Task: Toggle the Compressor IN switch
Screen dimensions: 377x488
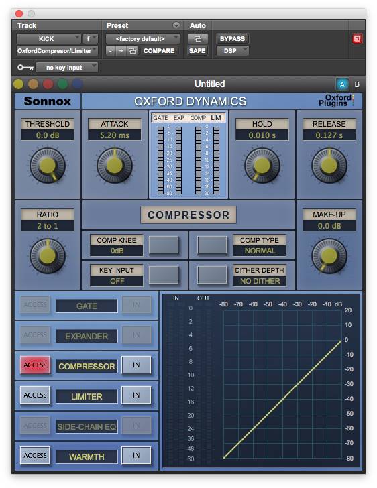Action: (136, 365)
